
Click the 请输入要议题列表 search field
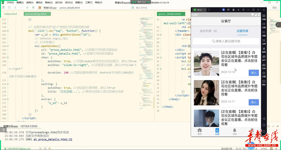pyautogui.click(x=226, y=41)
